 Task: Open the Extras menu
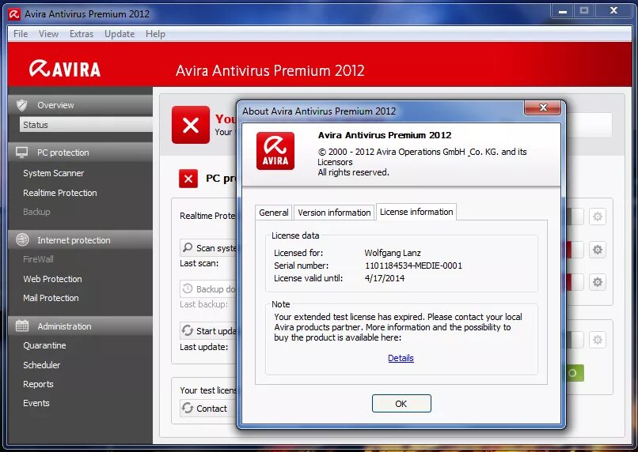[82, 34]
